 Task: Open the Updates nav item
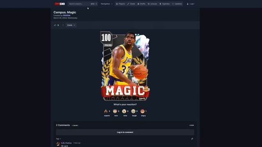177,4
